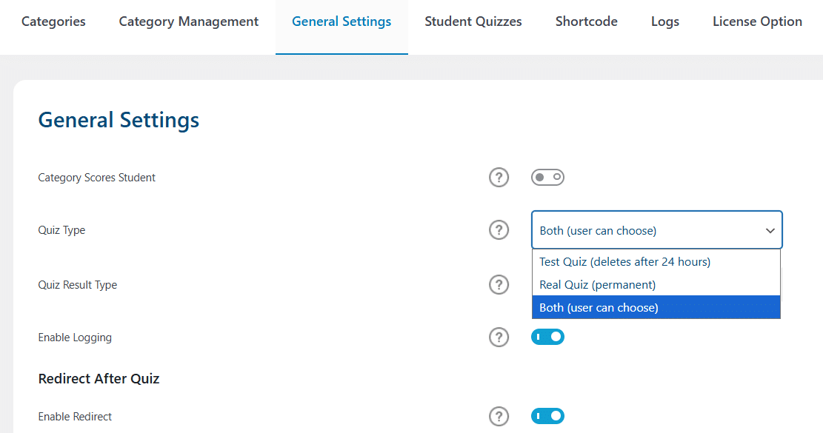Click help icon next to Quiz Type
Screen dimensions: 823x433
point(499,230)
